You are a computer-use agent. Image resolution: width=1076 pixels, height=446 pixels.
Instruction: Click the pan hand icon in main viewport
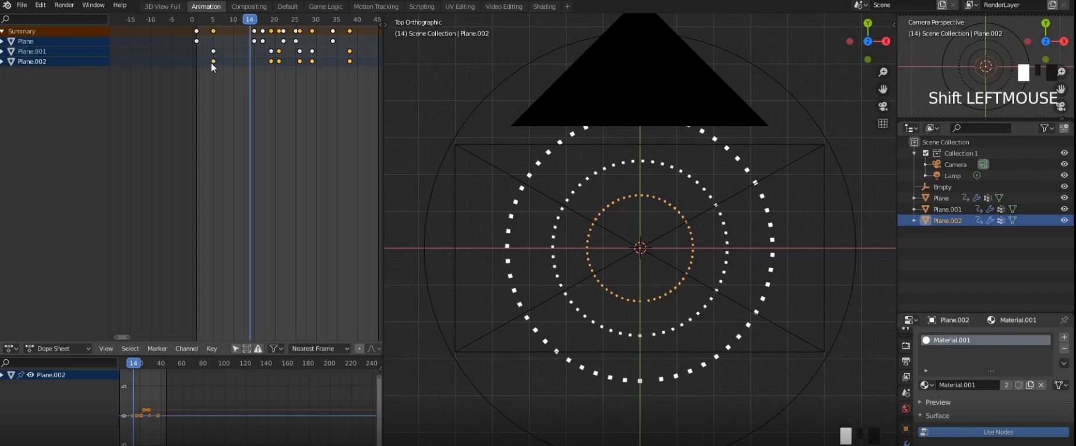pyautogui.click(x=883, y=89)
